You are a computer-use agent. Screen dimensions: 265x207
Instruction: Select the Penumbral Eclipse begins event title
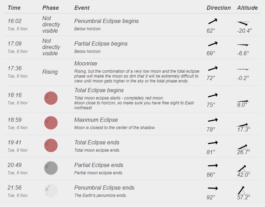click(x=106, y=21)
